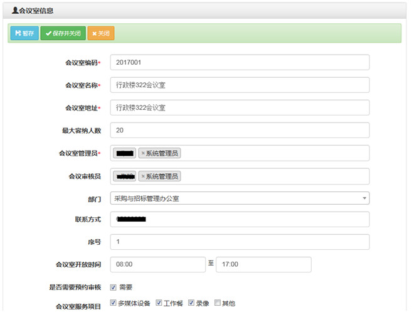Remove 系统管理员 tag from 会议审核员 field
This screenshot has width=412, height=312.
[x=143, y=176]
